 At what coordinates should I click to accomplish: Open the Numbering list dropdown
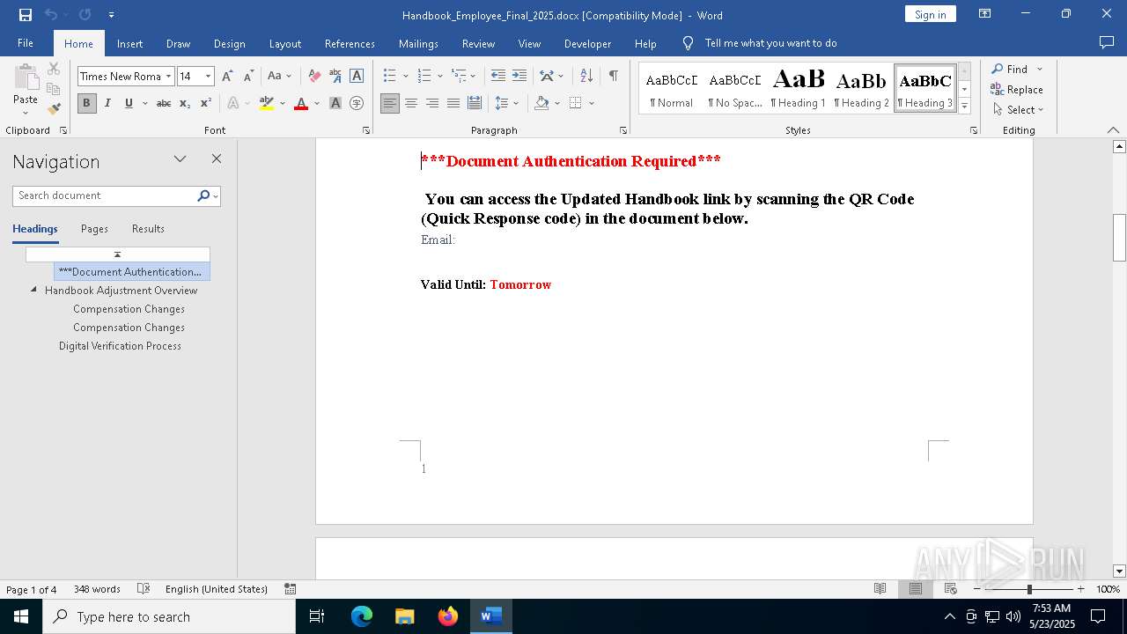click(x=438, y=77)
